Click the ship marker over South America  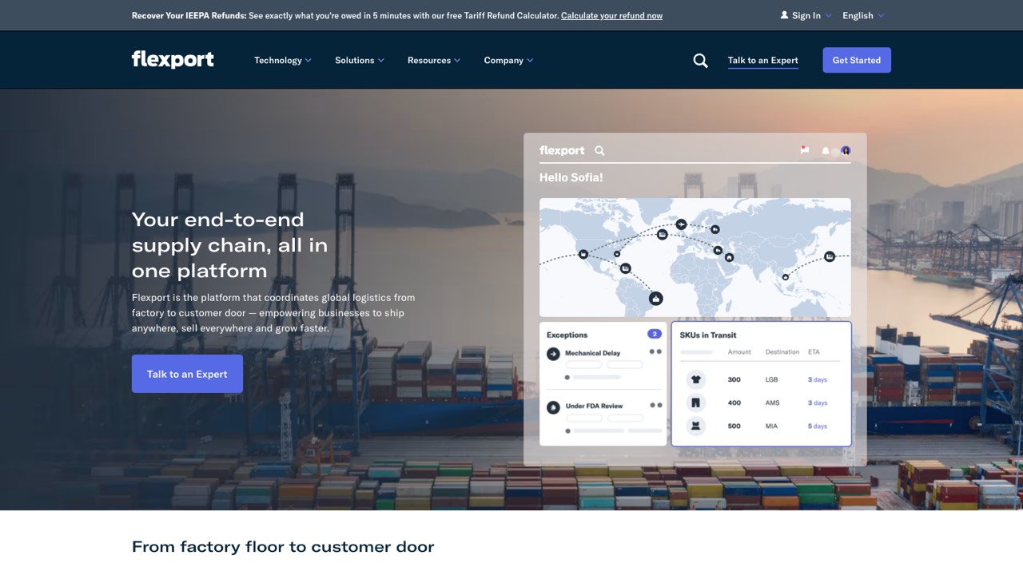point(656,299)
